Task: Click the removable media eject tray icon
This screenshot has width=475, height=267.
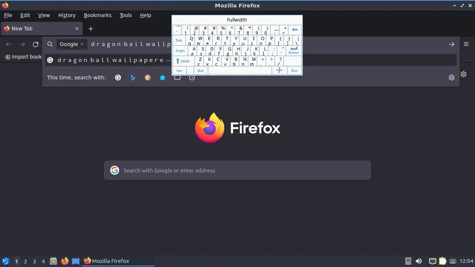Action: [x=408, y=261]
